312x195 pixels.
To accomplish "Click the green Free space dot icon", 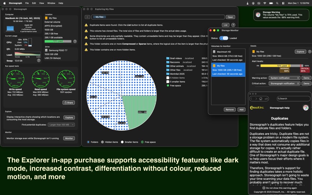I will (168, 85).
